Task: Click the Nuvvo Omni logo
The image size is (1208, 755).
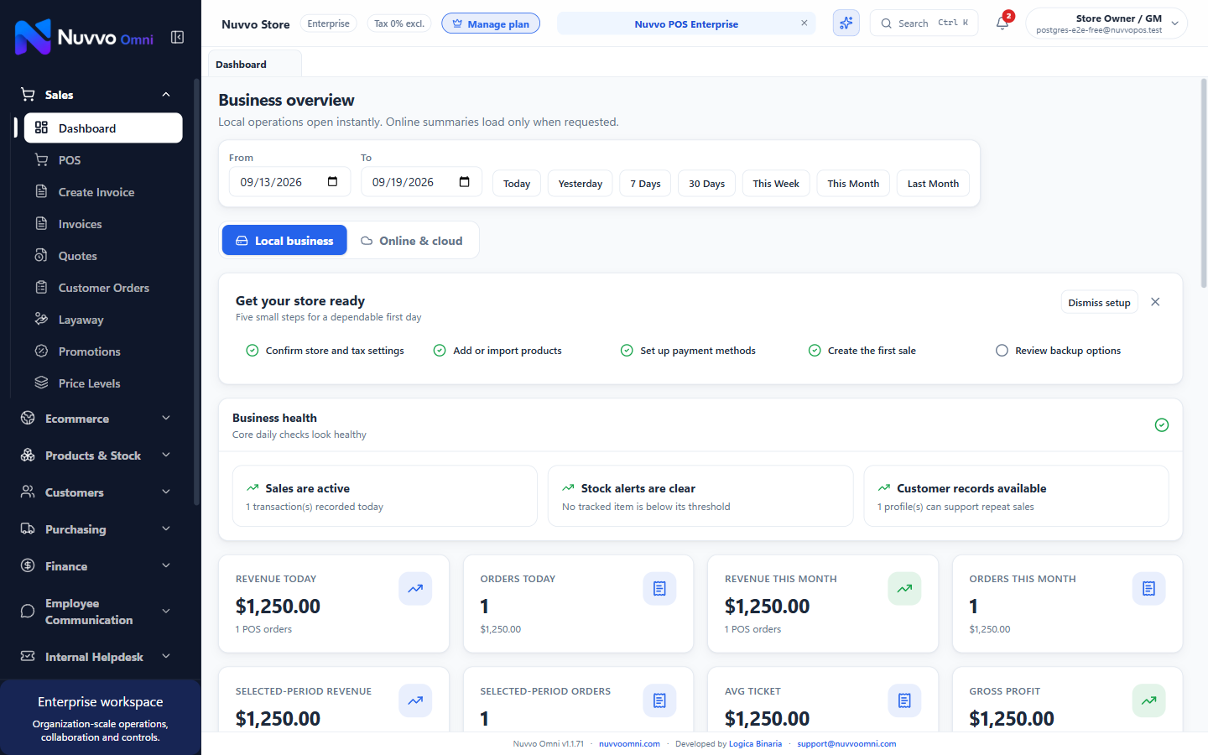Action: (x=84, y=37)
